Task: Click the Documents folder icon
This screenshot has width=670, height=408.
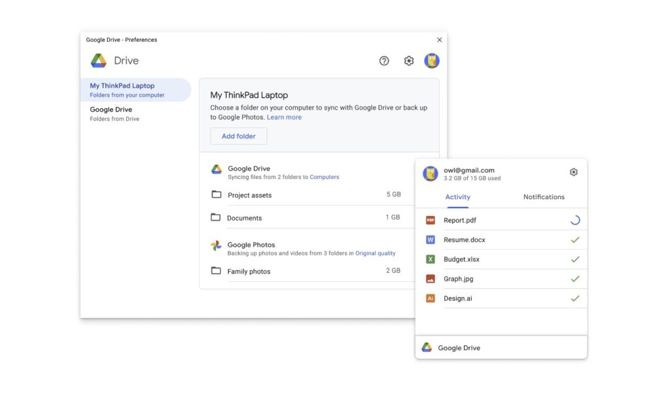Action: point(216,217)
